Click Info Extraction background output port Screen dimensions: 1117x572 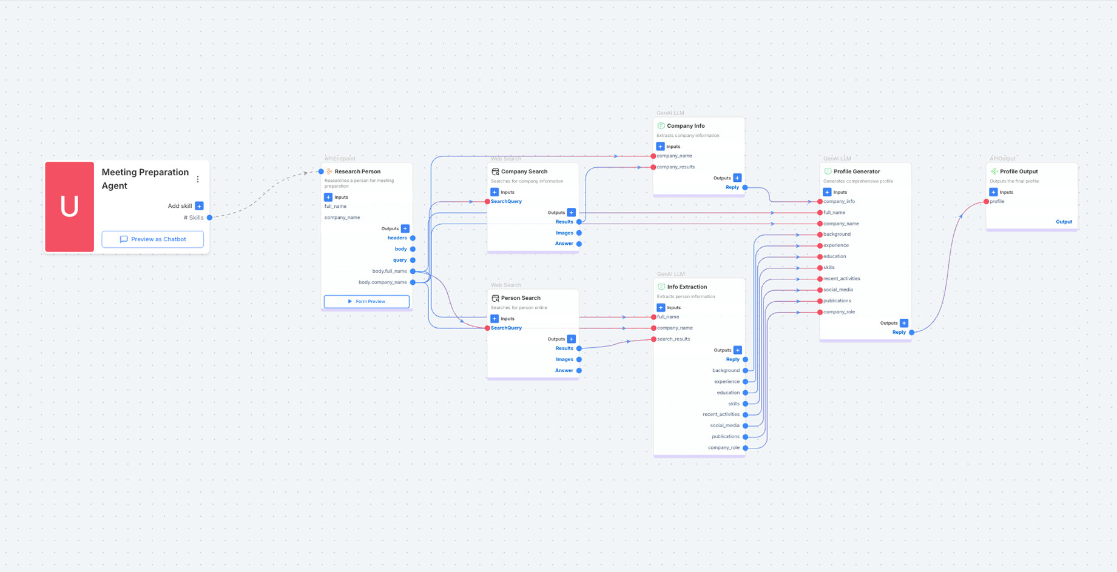[x=745, y=371]
